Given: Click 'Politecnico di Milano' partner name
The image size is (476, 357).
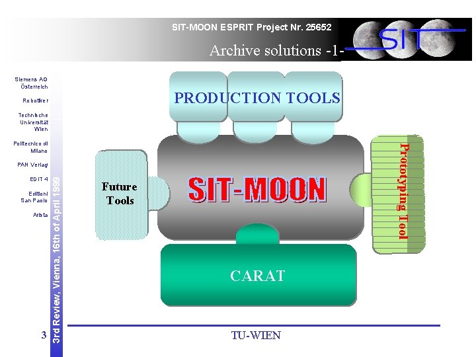Looking at the screenshot, I should pyautogui.click(x=30, y=147).
